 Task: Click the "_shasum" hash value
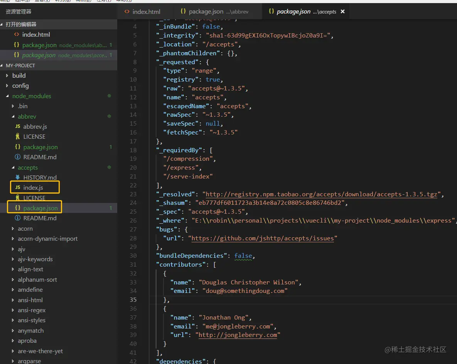(270, 203)
